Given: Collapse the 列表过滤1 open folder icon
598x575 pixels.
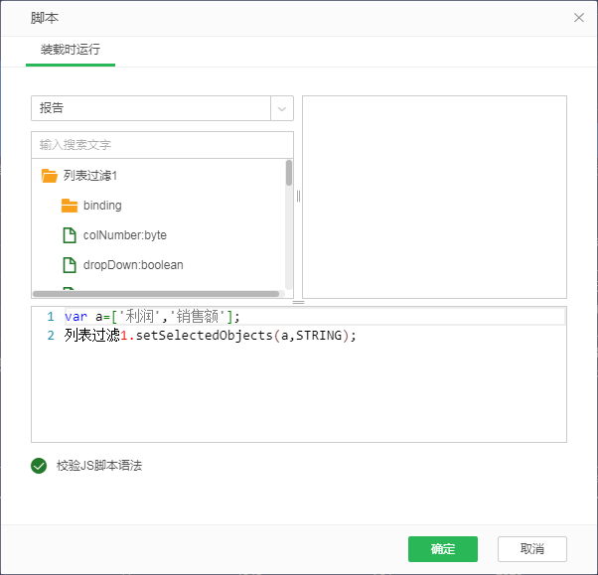Looking at the screenshot, I should [x=50, y=176].
